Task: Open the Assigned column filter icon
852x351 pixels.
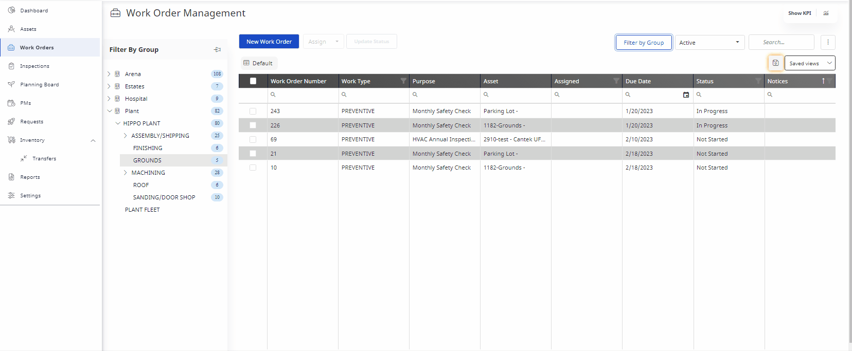Action: [616, 81]
